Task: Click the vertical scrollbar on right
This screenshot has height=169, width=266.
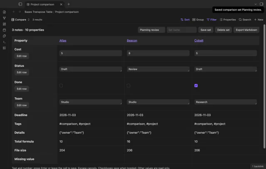Action: (264, 86)
